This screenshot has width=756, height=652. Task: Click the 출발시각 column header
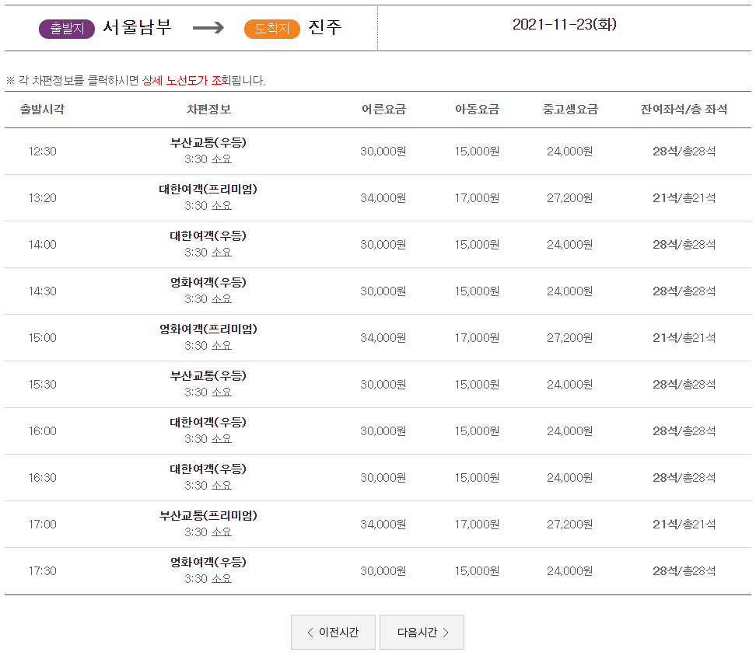[x=42, y=110]
